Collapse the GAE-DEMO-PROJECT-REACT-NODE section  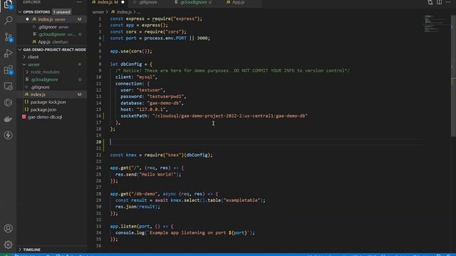click(x=20, y=50)
